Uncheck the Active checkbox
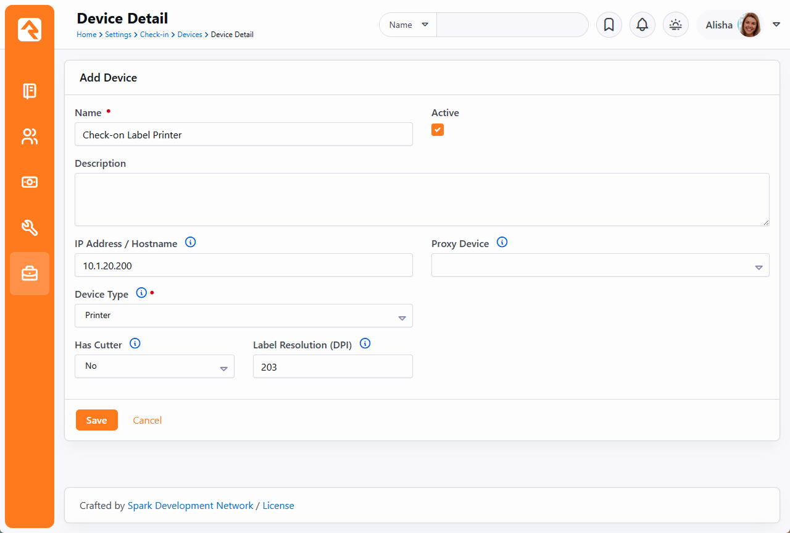Image resolution: width=790 pixels, height=533 pixels. pyautogui.click(x=438, y=130)
